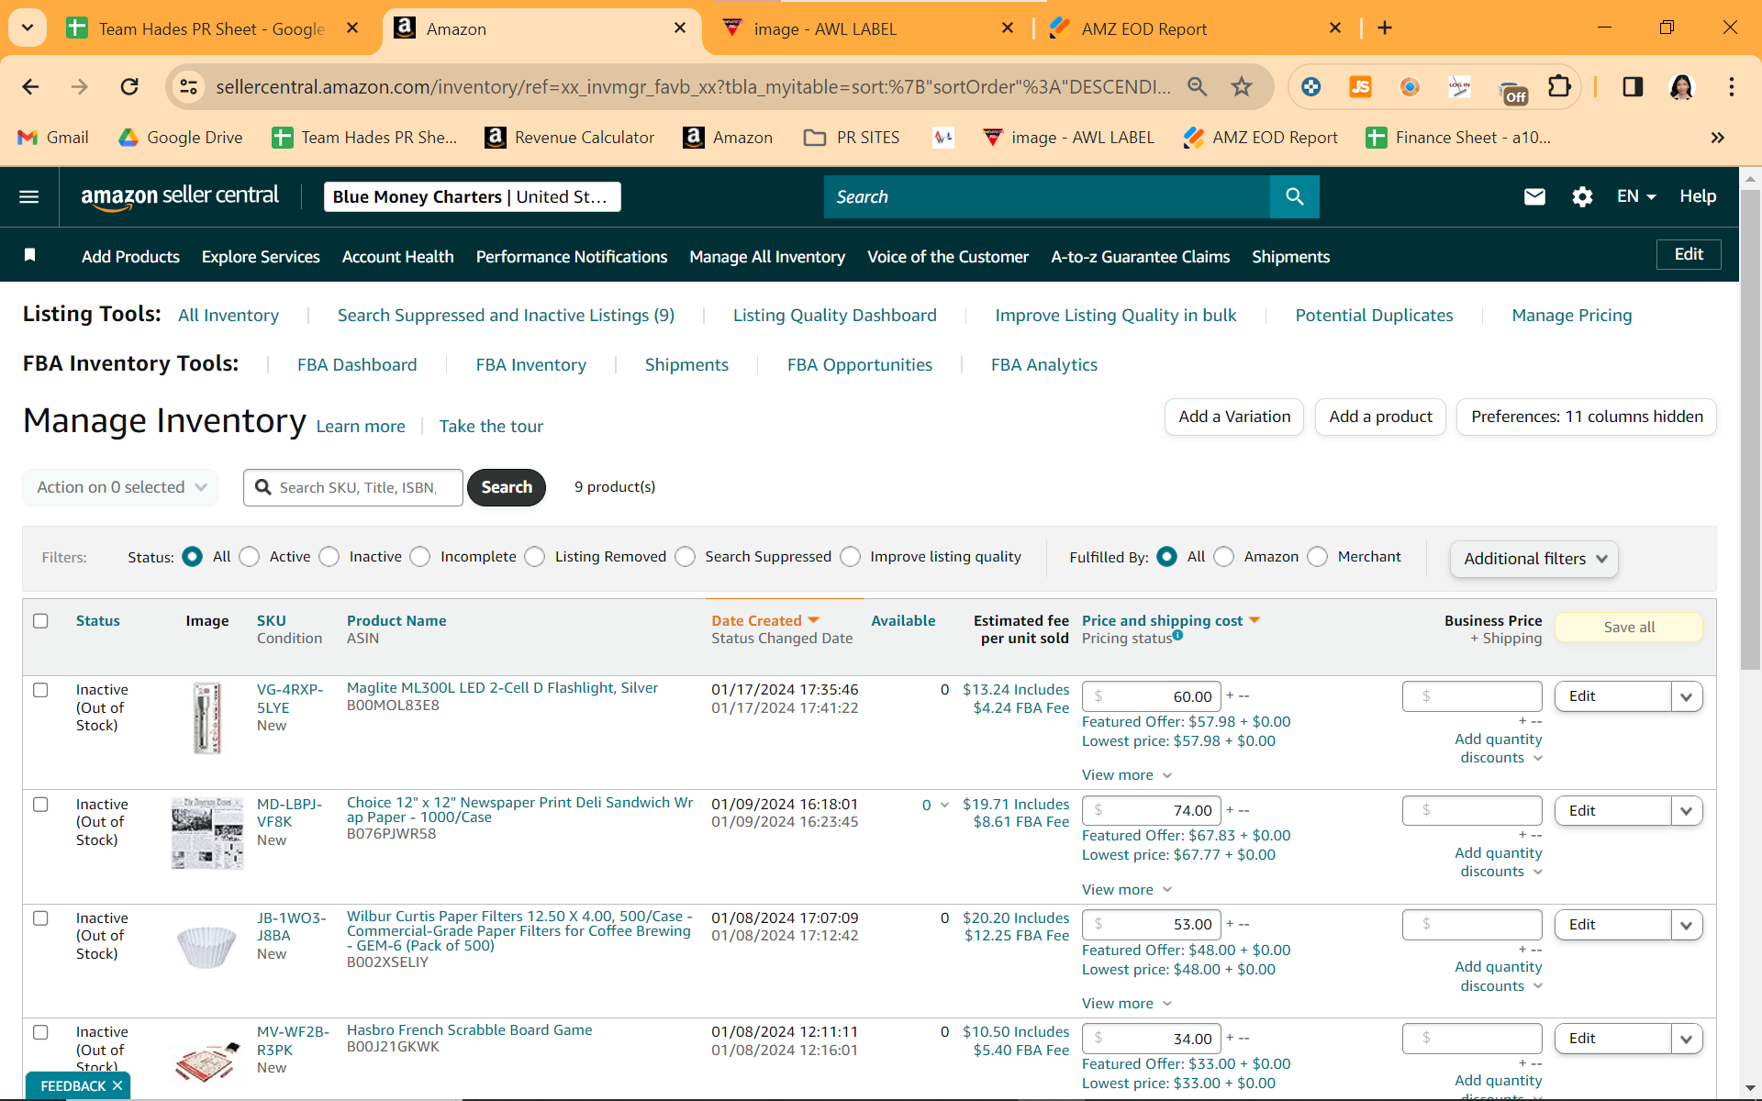Click the coffee filters product image
This screenshot has height=1101, width=1762.
click(x=207, y=947)
